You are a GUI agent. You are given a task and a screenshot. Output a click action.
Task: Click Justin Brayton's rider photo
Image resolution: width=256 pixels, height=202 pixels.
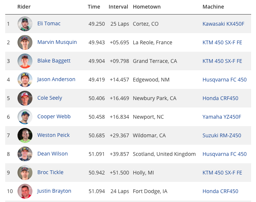tap(25, 191)
